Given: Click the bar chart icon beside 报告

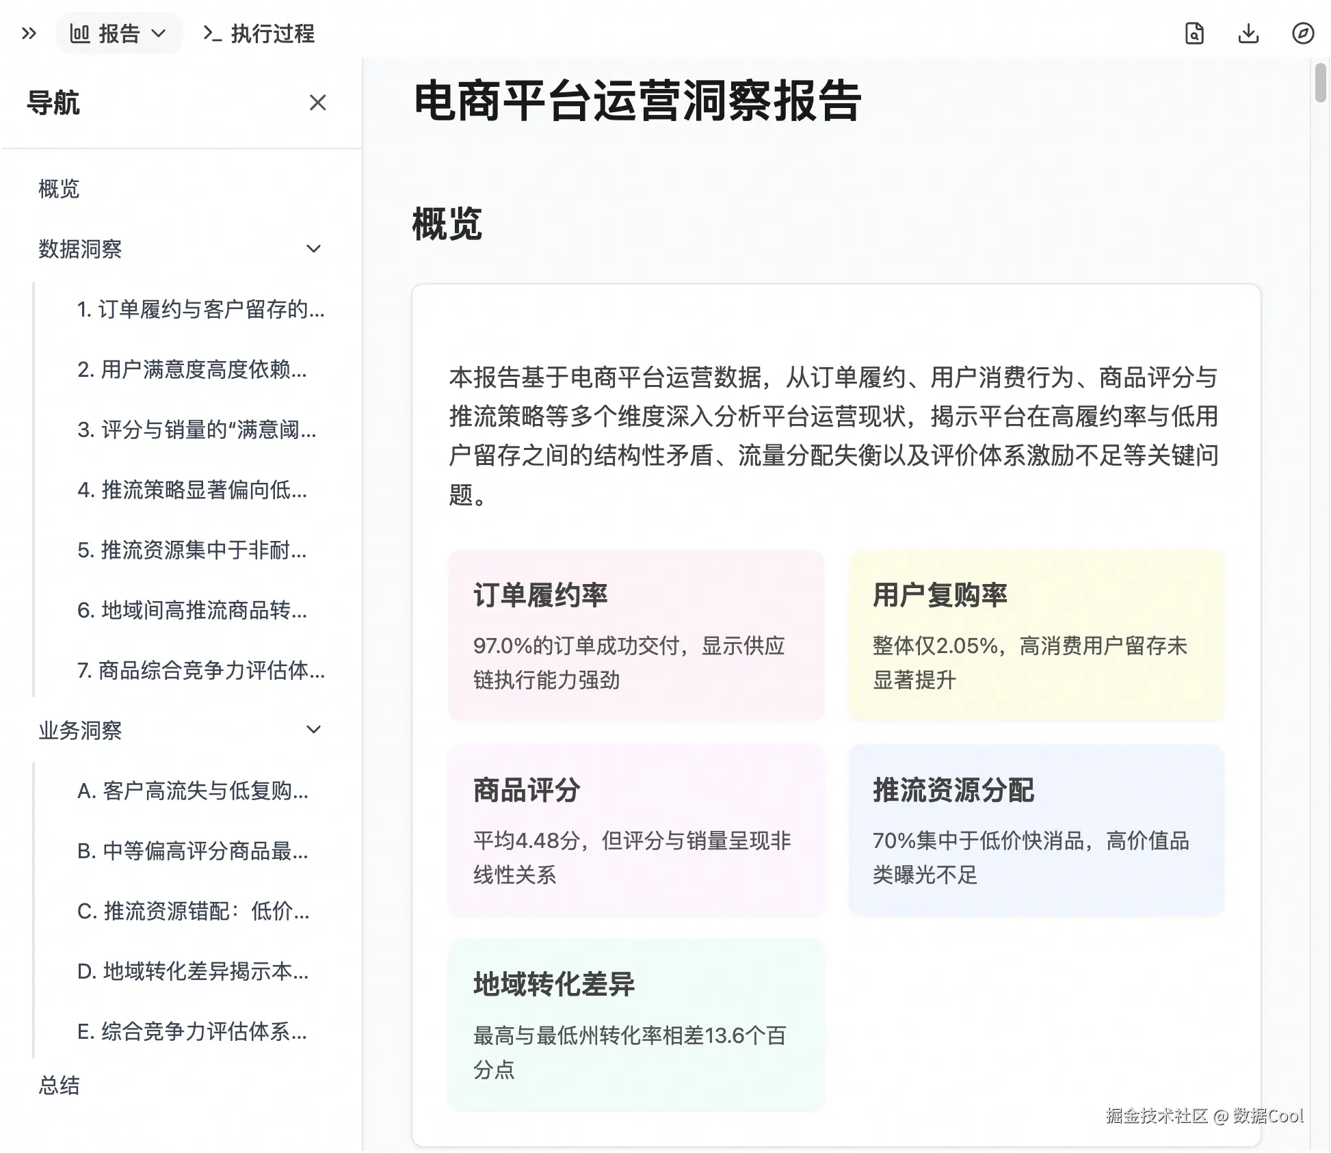Looking at the screenshot, I should [80, 33].
